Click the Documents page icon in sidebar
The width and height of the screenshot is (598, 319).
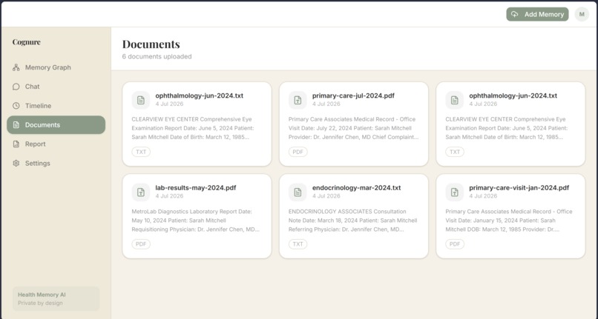[x=16, y=125]
